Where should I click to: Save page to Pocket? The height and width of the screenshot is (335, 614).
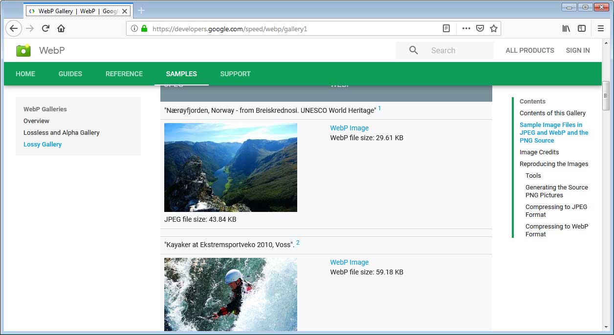tap(480, 29)
